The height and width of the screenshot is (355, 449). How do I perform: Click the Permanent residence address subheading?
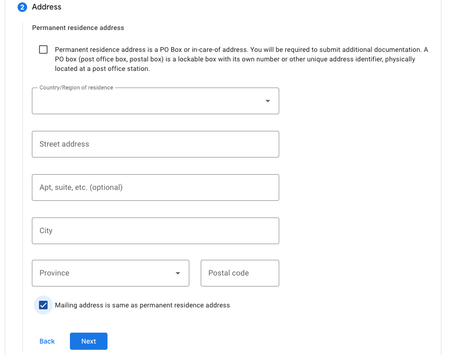point(78,28)
